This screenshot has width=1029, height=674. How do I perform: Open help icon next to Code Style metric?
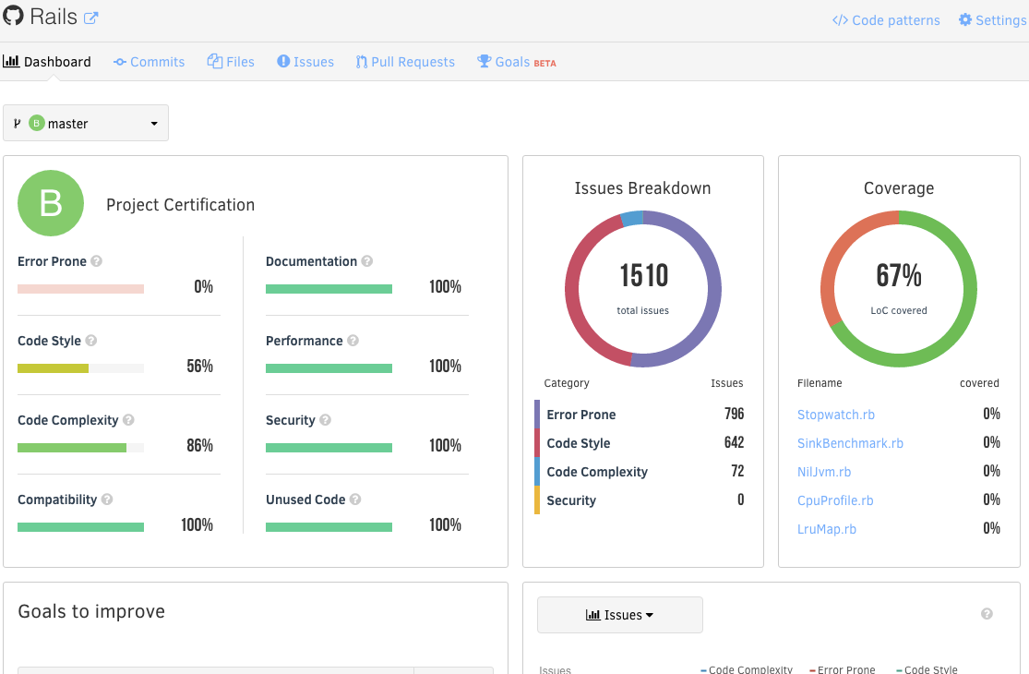(x=91, y=341)
